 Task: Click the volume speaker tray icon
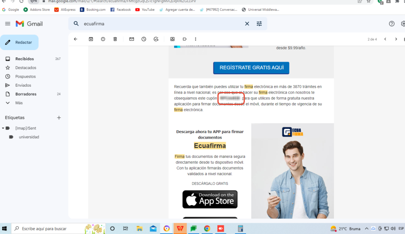[393, 229]
